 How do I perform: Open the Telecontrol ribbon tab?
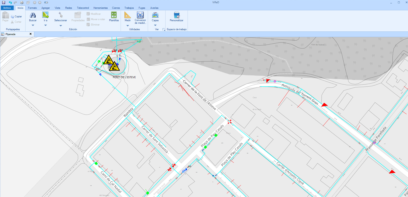[83, 8]
